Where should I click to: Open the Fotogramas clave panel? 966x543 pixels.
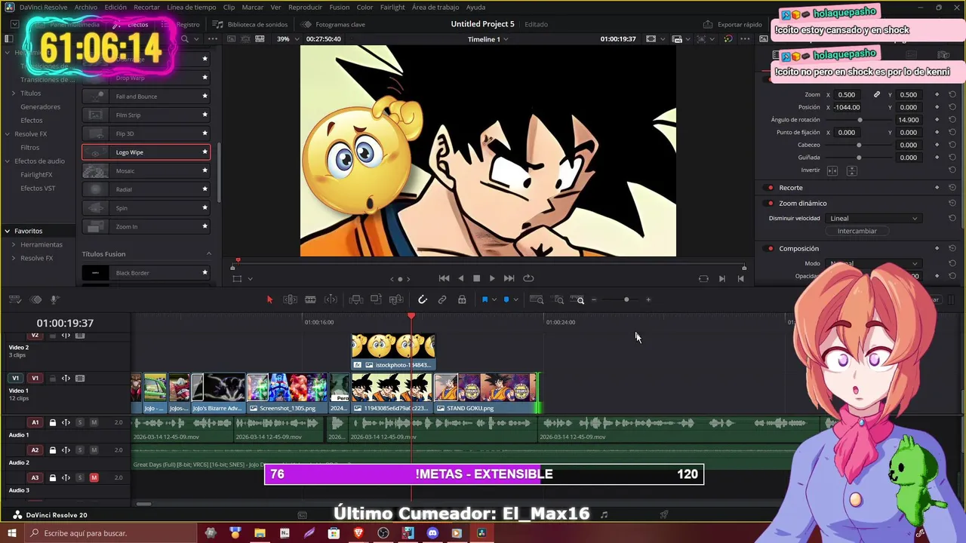334,24
